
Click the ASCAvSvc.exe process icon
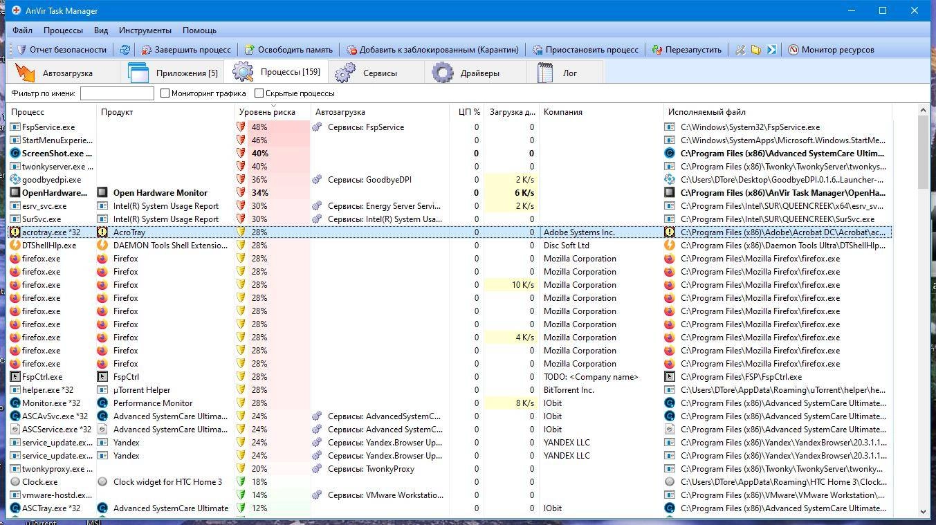click(x=15, y=416)
